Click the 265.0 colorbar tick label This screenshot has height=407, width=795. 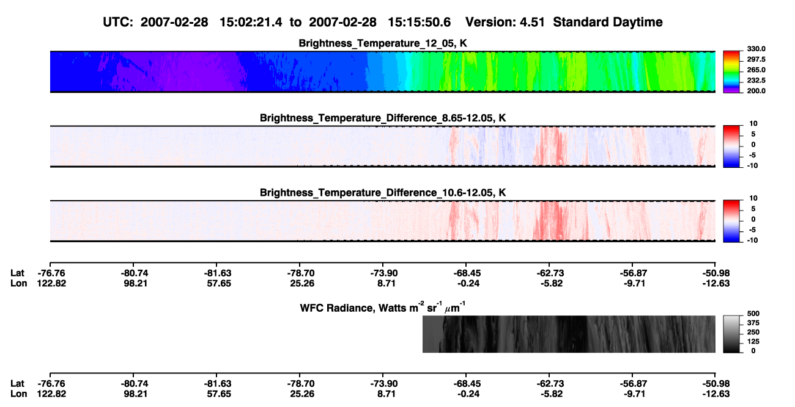757,70
